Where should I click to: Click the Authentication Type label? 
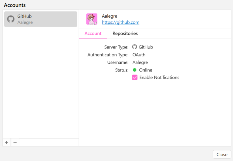tap(108, 55)
